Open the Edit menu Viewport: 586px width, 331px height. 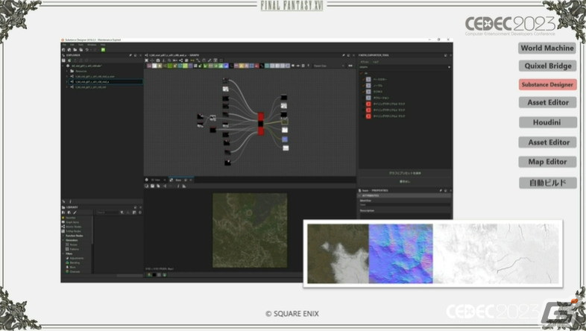[x=72, y=45]
